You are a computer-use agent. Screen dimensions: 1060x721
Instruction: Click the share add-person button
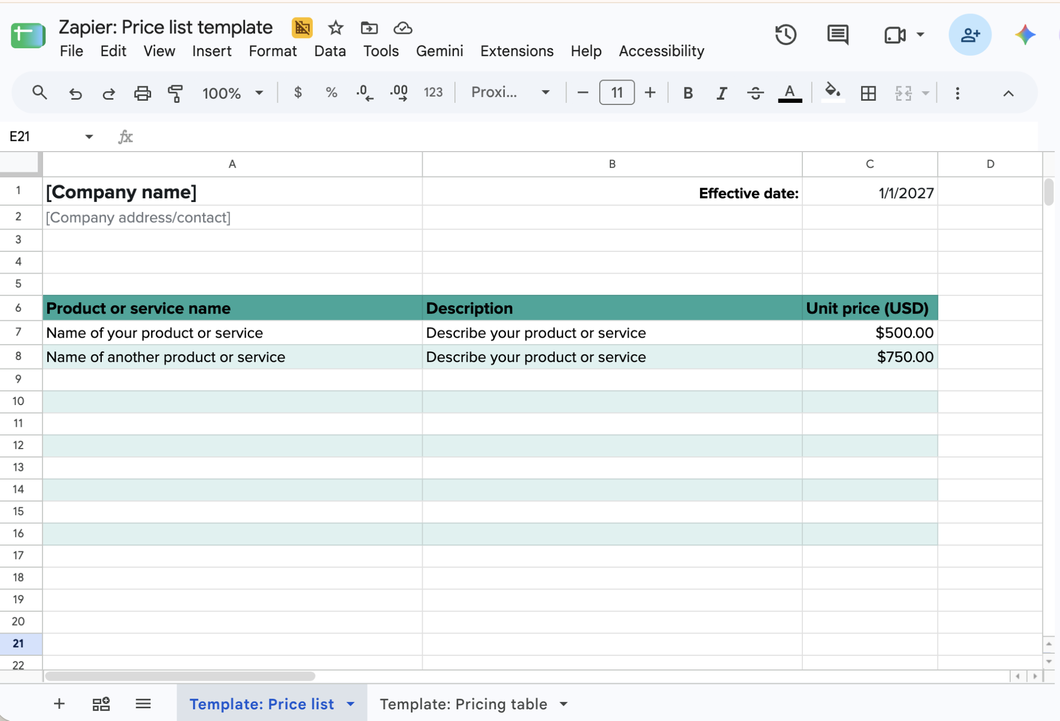tap(970, 35)
